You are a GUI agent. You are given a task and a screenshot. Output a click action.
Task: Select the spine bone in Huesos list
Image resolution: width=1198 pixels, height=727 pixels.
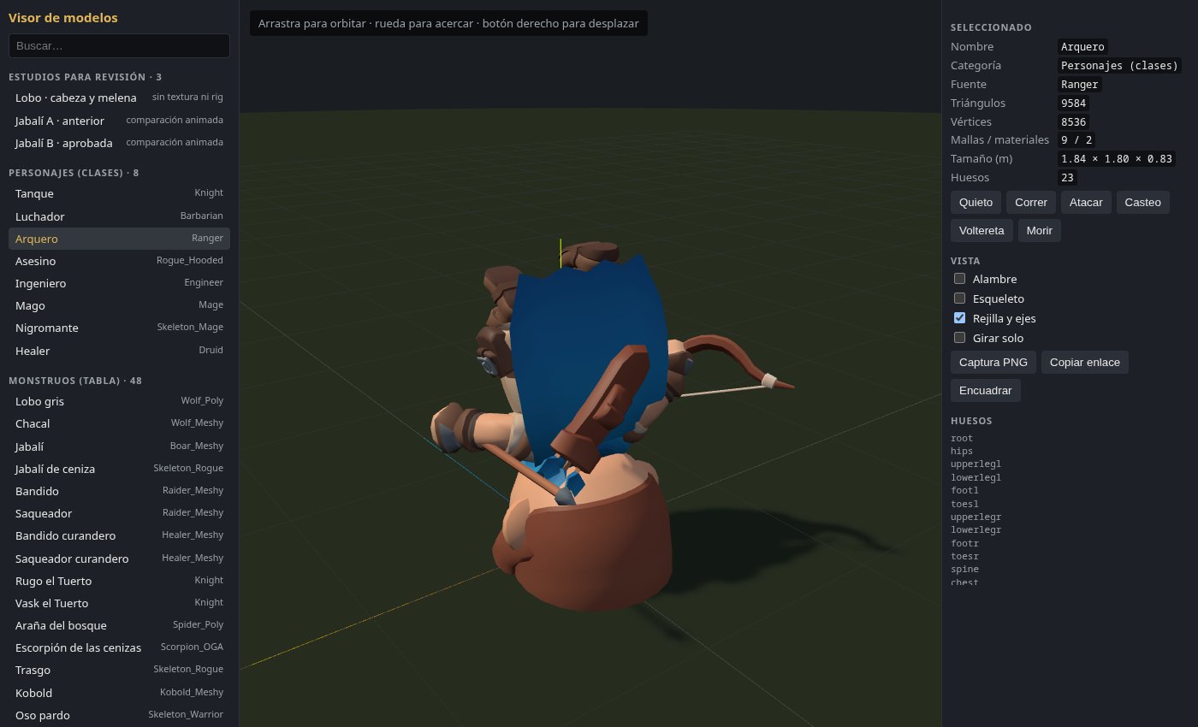pos(962,570)
